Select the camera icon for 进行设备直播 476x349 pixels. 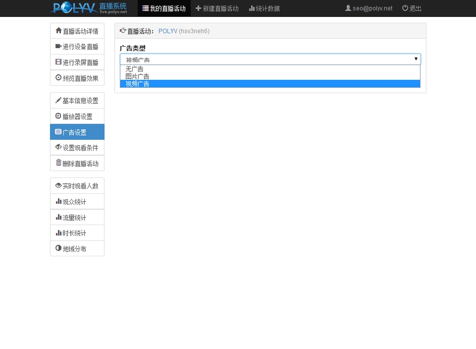click(x=59, y=47)
